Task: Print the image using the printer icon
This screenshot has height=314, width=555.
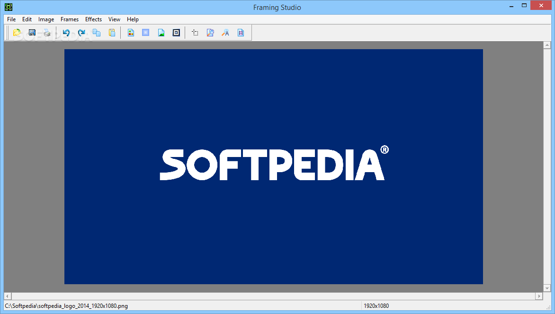Action: click(x=47, y=33)
